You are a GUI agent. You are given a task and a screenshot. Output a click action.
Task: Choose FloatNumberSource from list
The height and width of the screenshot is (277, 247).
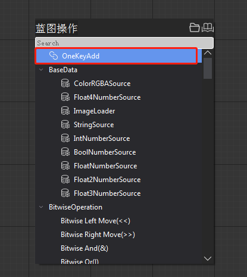105,166
